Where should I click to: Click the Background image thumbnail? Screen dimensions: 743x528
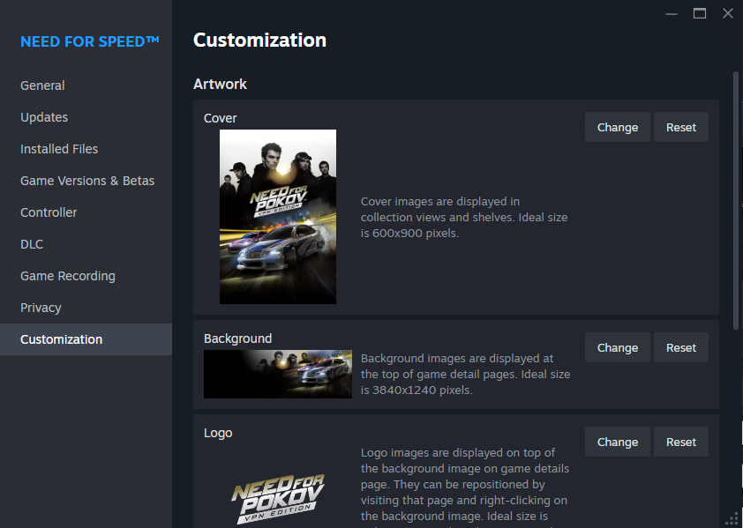click(x=278, y=374)
